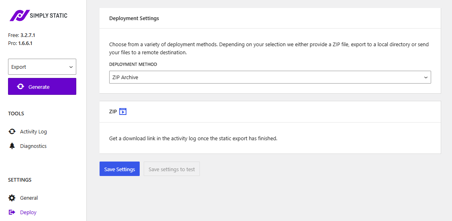Click the General settings gear icon

[12, 198]
